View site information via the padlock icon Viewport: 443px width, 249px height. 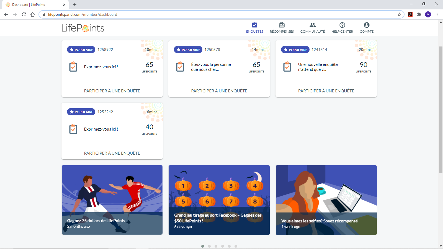43,14
